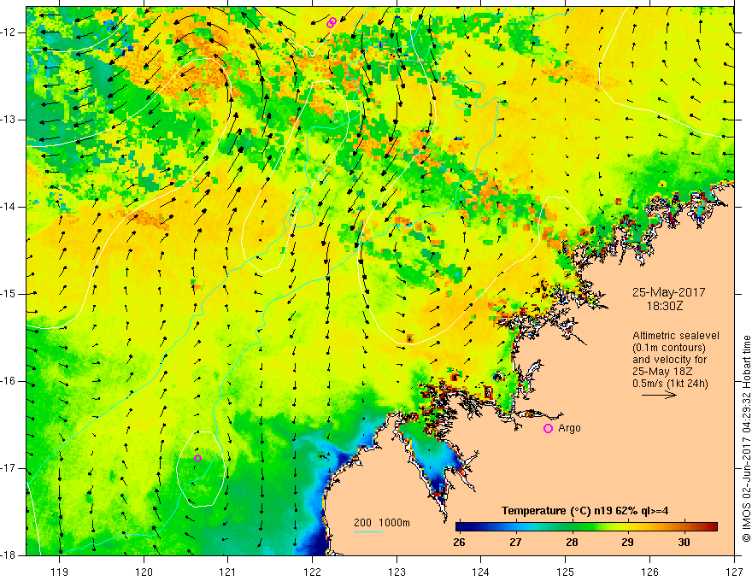The height and width of the screenshot is (581, 752).
Task: Click the cyan isobath legend line under 200
Action: click(x=367, y=531)
